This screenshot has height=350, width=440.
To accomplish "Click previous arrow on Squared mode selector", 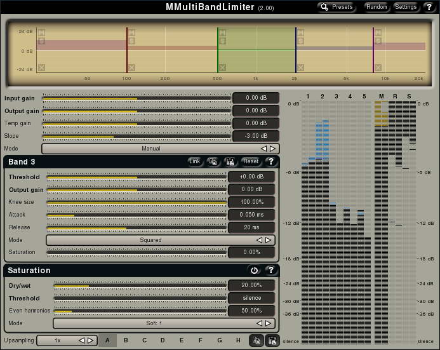I will click(259, 240).
